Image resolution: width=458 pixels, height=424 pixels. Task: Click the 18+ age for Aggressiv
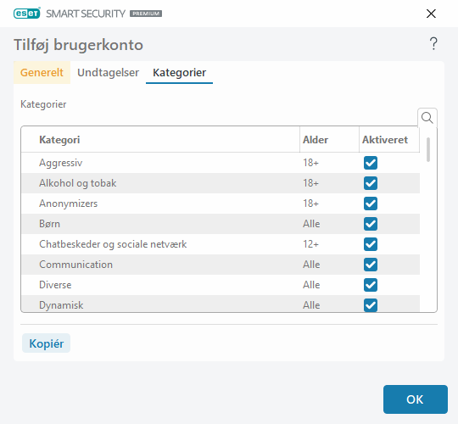click(310, 163)
